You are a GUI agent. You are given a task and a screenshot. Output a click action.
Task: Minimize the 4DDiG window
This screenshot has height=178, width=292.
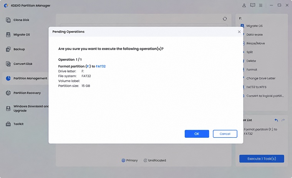[x=271, y=5]
